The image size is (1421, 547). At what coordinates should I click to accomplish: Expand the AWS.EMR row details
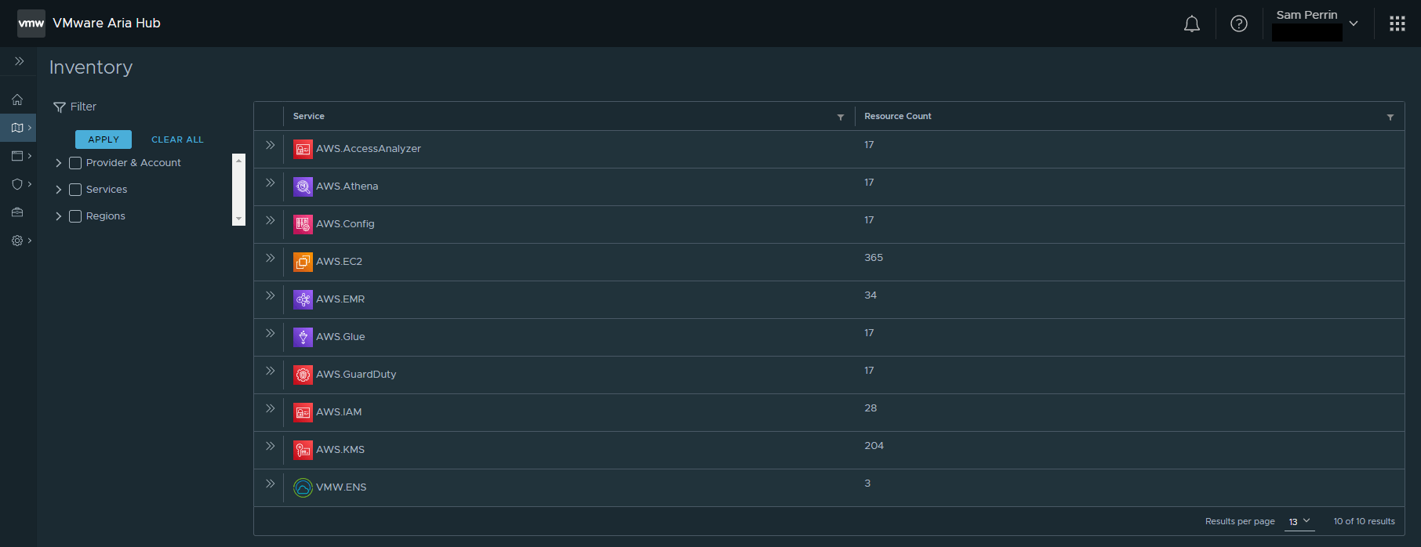[270, 295]
